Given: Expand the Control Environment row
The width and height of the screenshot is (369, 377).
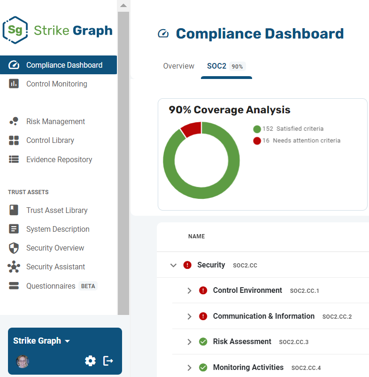Looking at the screenshot, I should click(x=189, y=291).
